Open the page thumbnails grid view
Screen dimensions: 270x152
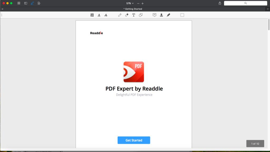pyautogui.click(x=19, y=3)
